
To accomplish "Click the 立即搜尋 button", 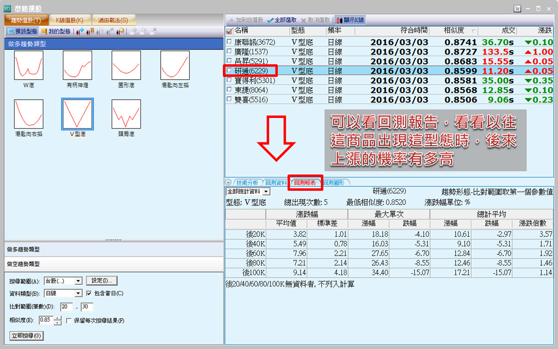I will click(x=26, y=336).
